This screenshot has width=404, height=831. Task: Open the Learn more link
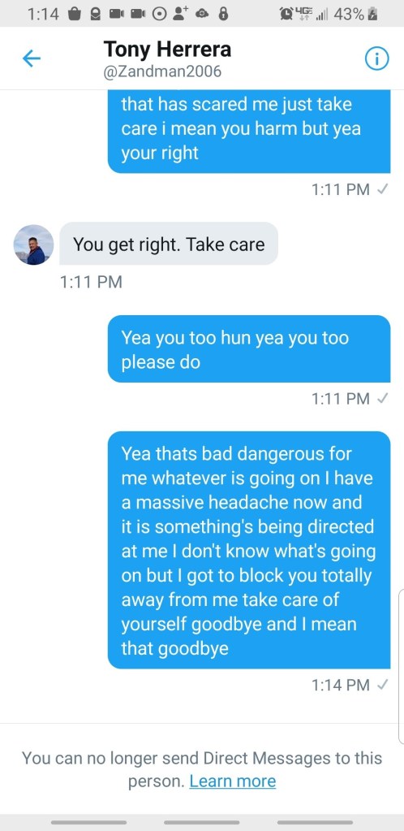(x=233, y=781)
